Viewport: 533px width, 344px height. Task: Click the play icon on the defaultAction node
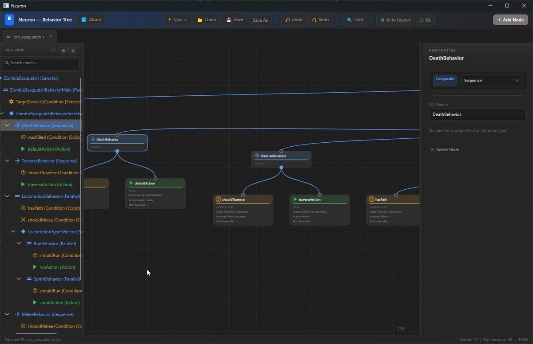[131, 183]
